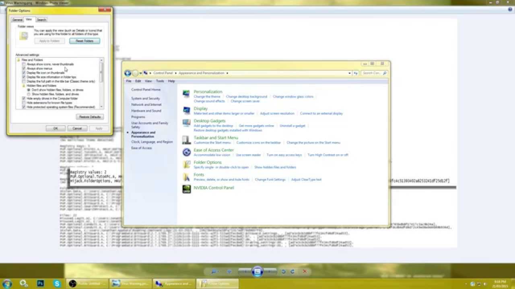Click the Restore Defaults button
The image size is (515, 289).
click(x=90, y=117)
